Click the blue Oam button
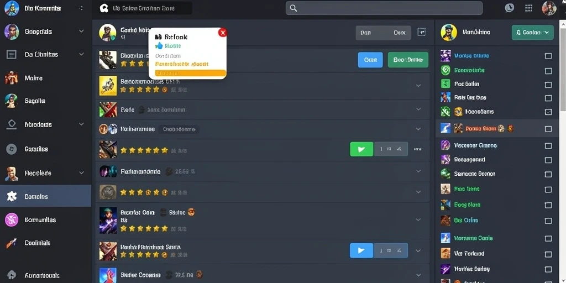Viewport: 566px width, 283px height. 370,60
